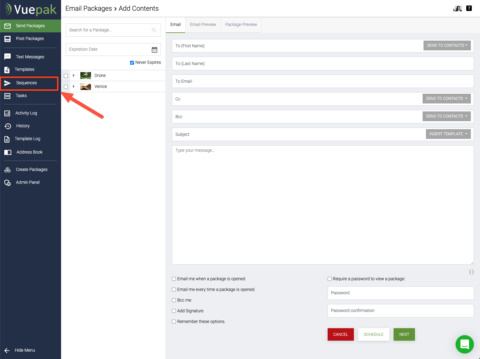This screenshot has width=480, height=359.
Task: Click the Address Book icon
Action: click(x=8, y=152)
